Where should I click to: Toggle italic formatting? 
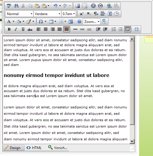pyautogui.click(x=16, y=29)
